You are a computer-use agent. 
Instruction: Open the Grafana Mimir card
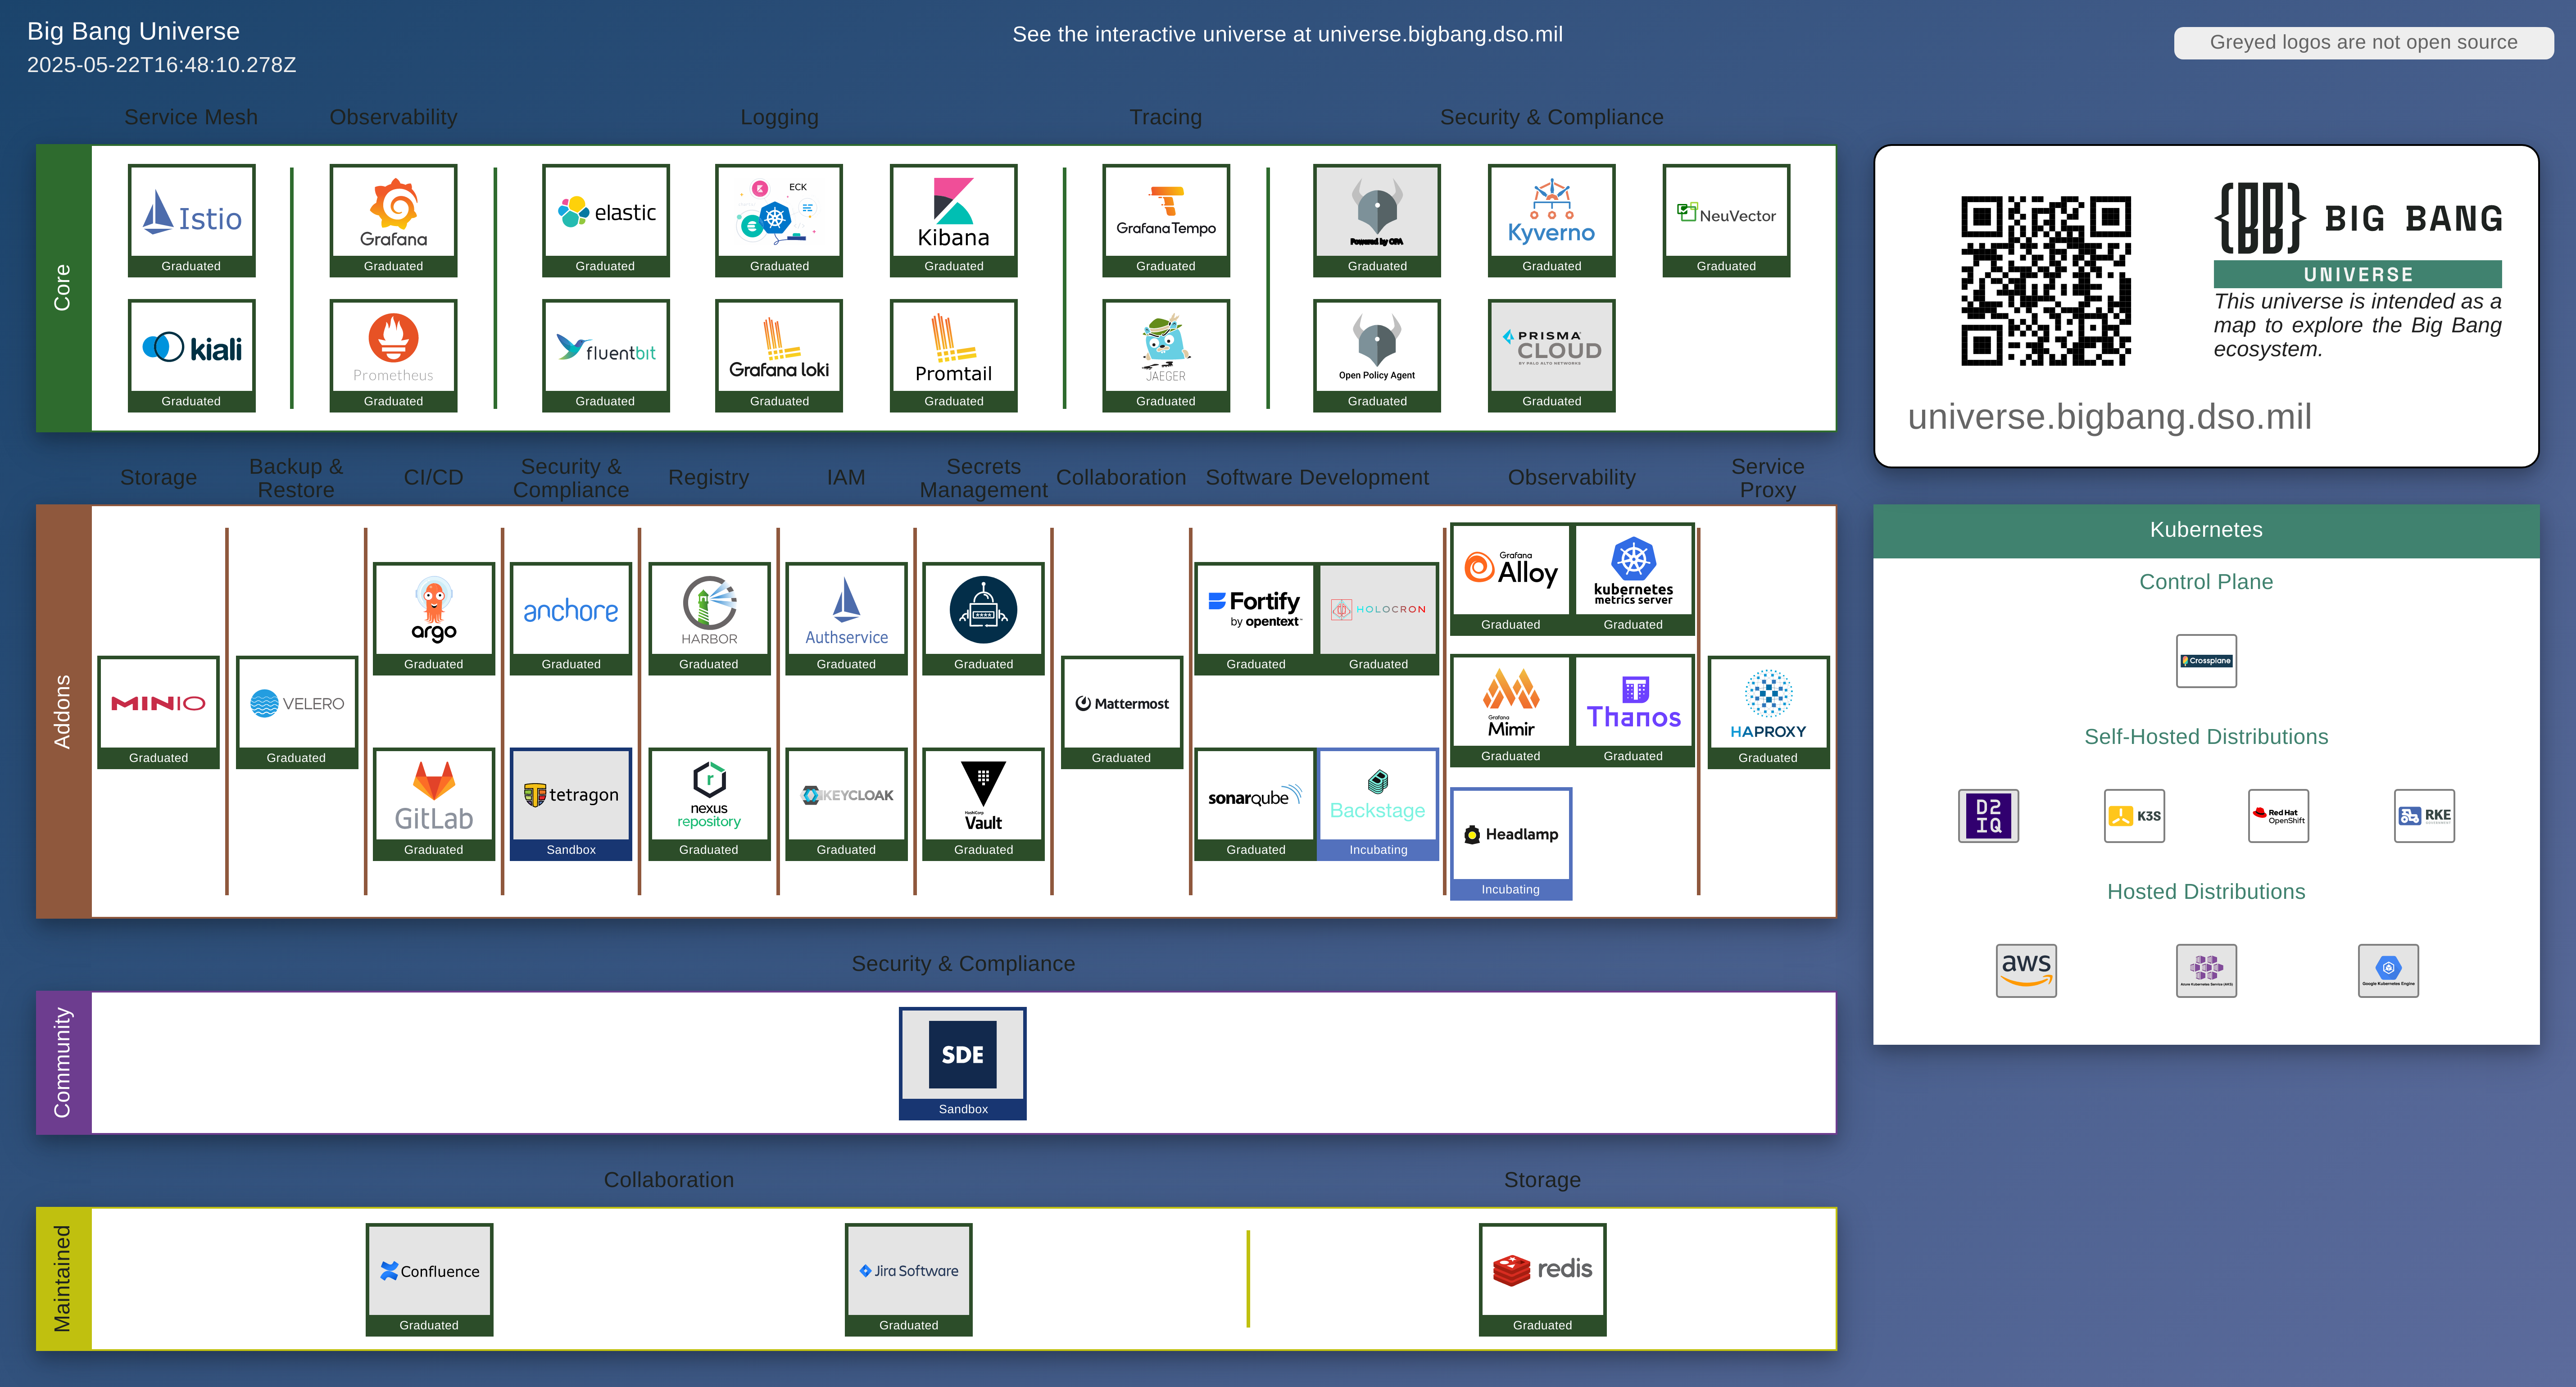pyautogui.click(x=1511, y=711)
